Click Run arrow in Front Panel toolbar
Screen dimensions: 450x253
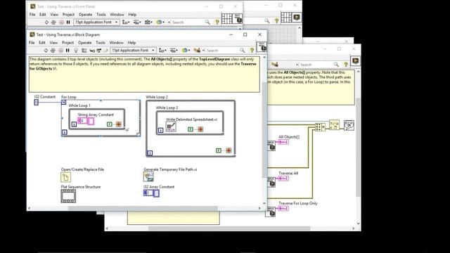[46, 22]
